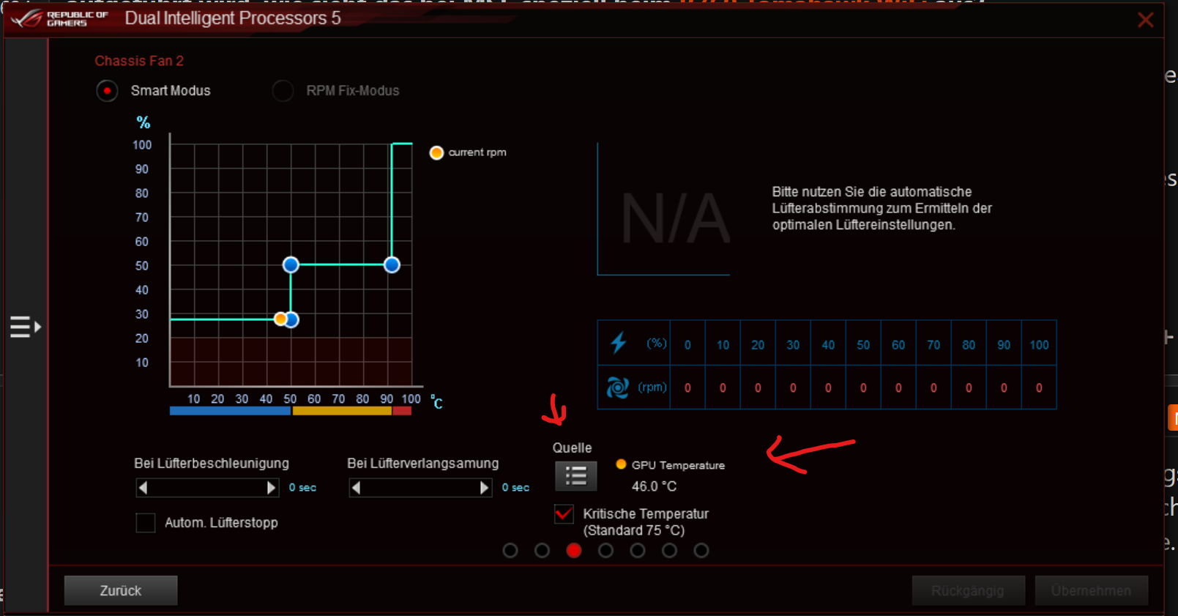Click the N/A fan status display
Viewport: 1178px width, 616px height.
click(x=675, y=218)
